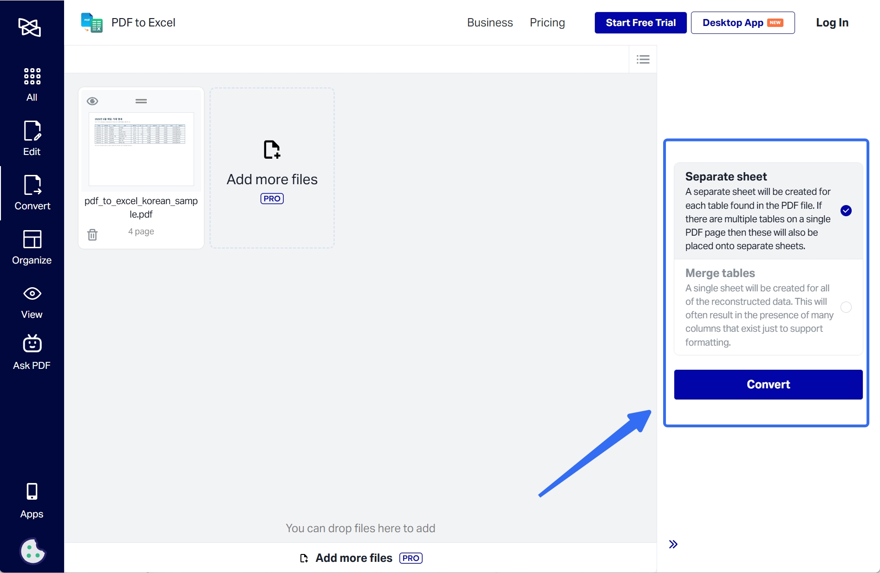Image resolution: width=880 pixels, height=573 pixels.
Task: Open the Ask PDF assistant
Action: (x=32, y=353)
